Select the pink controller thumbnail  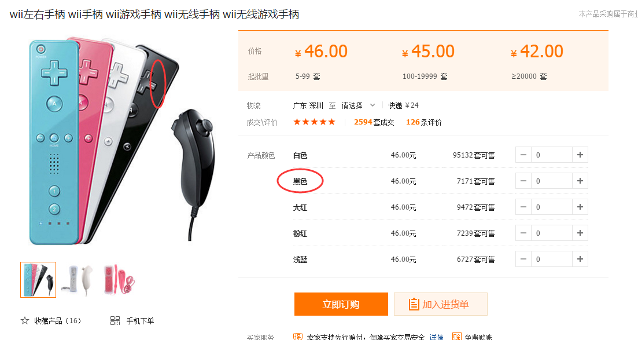click(119, 280)
